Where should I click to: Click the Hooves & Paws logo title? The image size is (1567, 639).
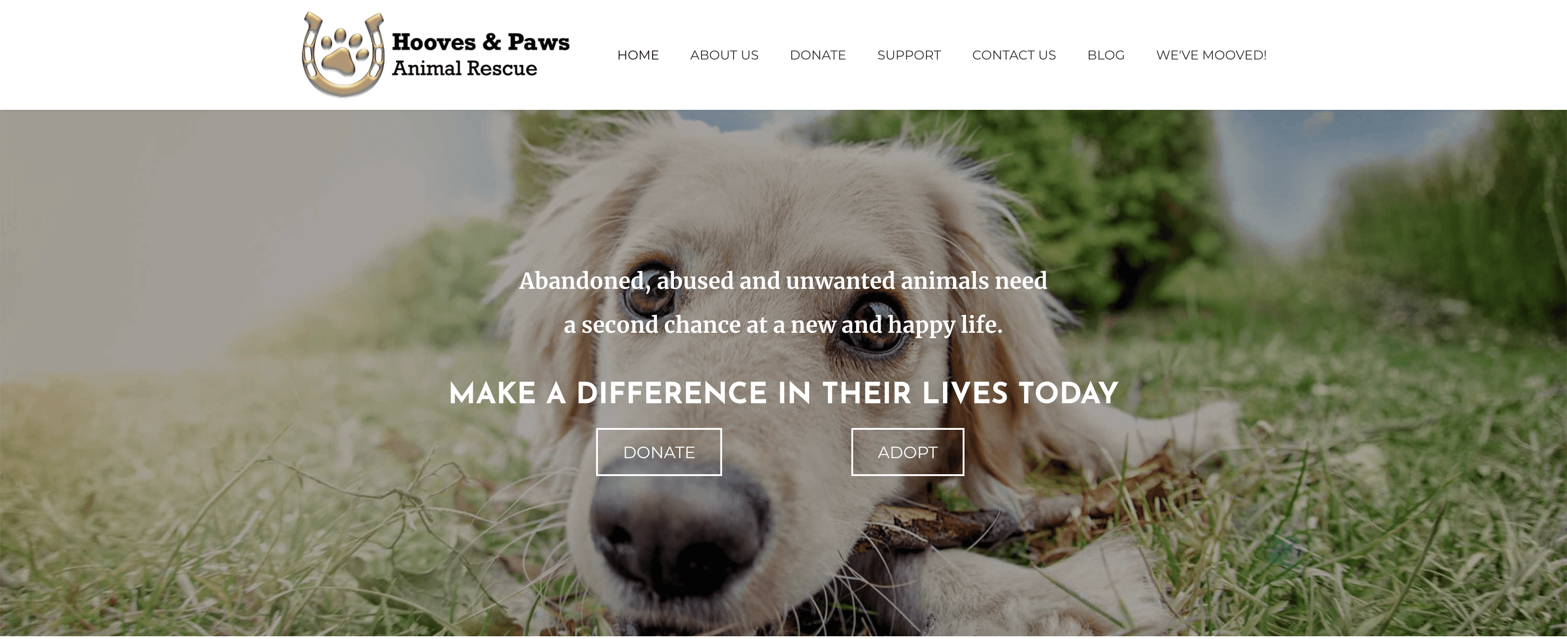pyautogui.click(x=481, y=42)
